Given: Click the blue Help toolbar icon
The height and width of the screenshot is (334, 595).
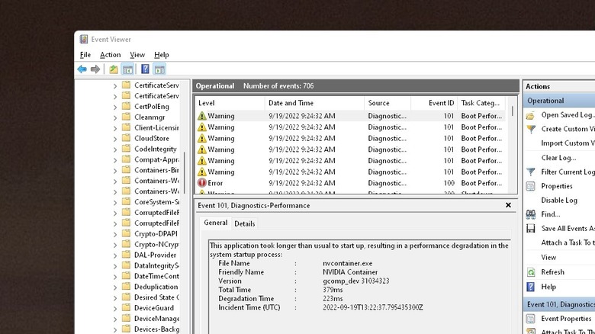Looking at the screenshot, I should tap(145, 69).
